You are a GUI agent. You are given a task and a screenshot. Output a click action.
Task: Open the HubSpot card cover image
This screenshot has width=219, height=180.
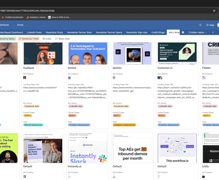coord(43,54)
